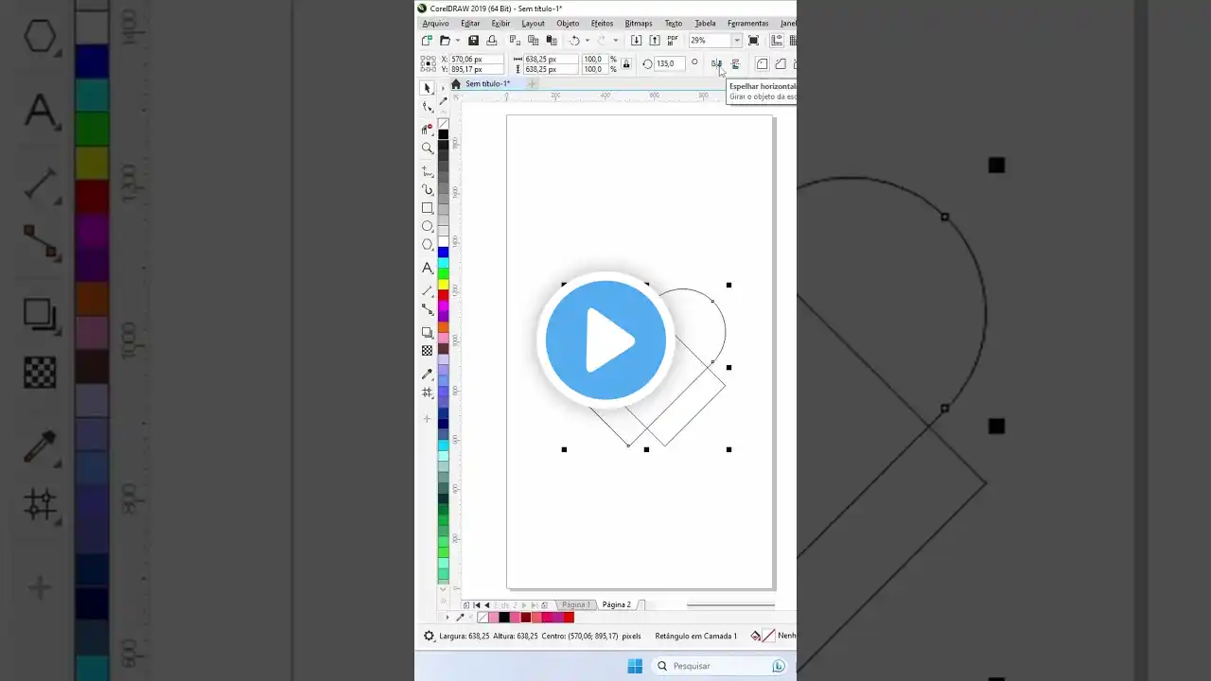Toggle the proportional lock for object scaling
Image resolution: width=1211 pixels, height=681 pixels.
click(x=625, y=63)
